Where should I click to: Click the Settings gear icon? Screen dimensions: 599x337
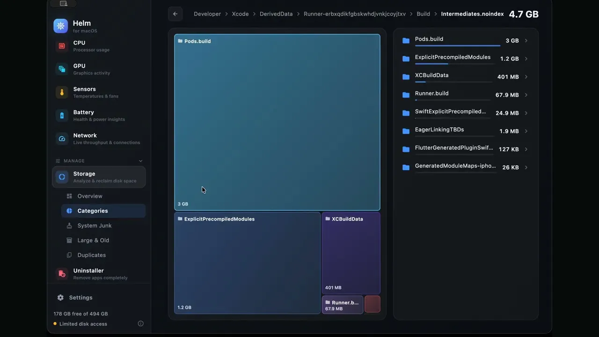point(60,298)
